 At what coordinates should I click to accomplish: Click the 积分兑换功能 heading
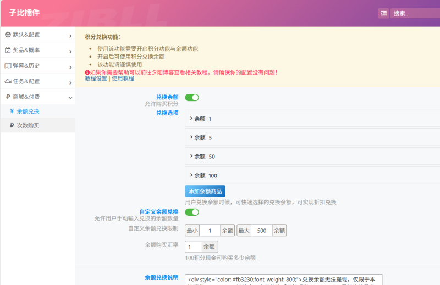point(103,37)
